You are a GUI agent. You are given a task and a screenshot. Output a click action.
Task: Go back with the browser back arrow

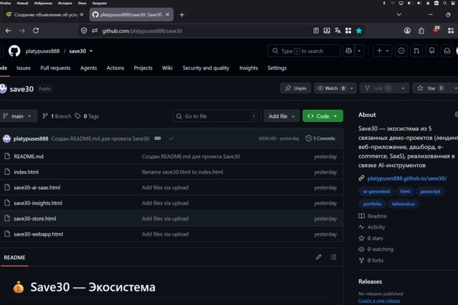click(x=8, y=30)
